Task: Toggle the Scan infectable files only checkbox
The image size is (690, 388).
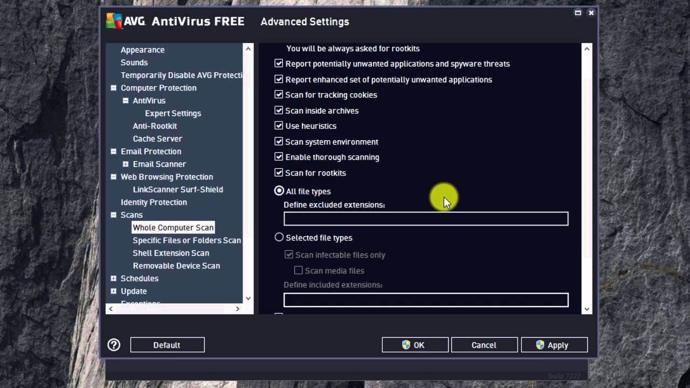Action: click(289, 255)
